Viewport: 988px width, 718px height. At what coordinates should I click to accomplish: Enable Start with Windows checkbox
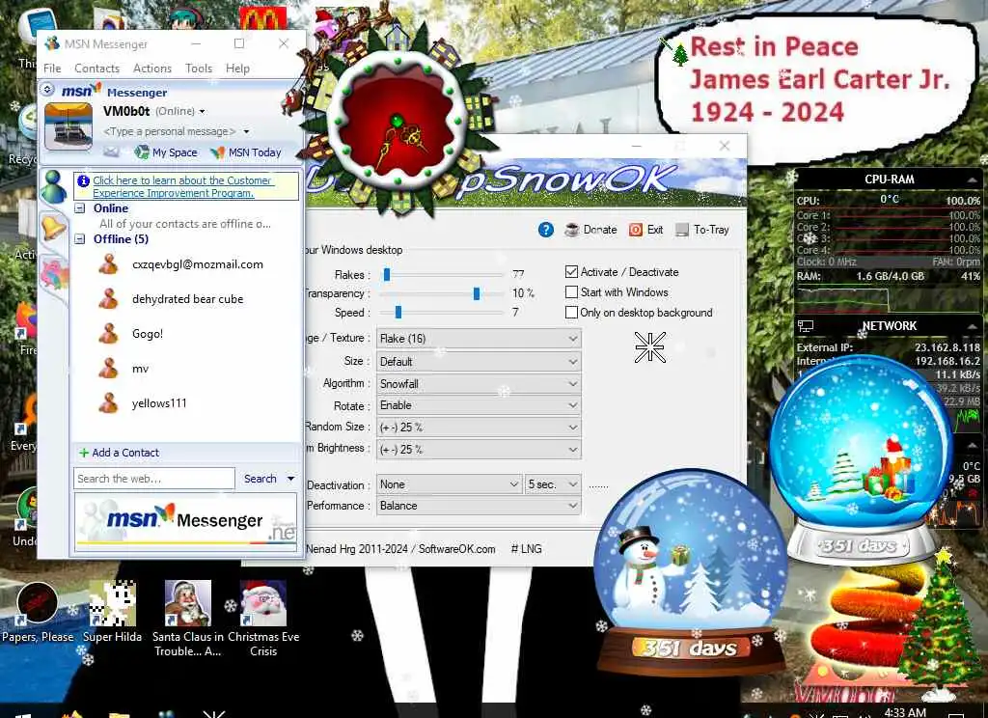point(571,291)
